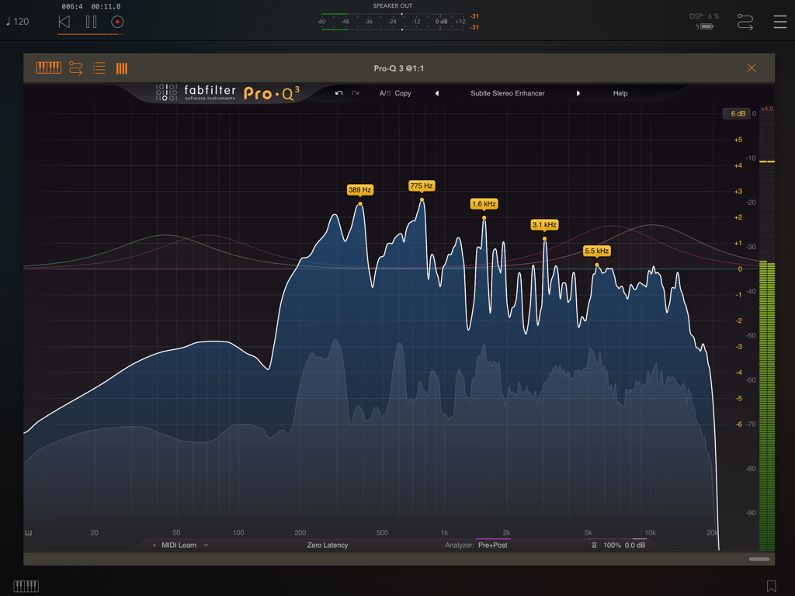
Task: Click the next-preset arrow beside Subtle Stereo Enhancer
Action: (x=579, y=93)
